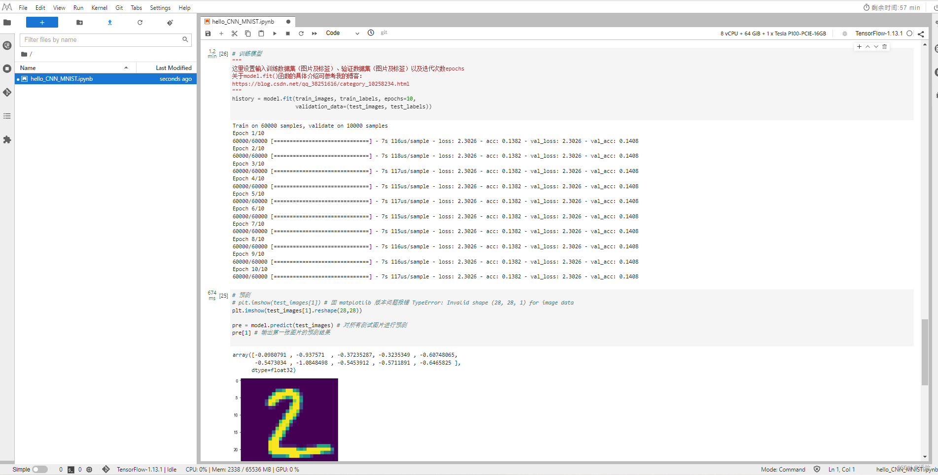Viewport: 938px width, 475px height.
Task: Open the table of contents sidebar
Action: tap(7, 116)
